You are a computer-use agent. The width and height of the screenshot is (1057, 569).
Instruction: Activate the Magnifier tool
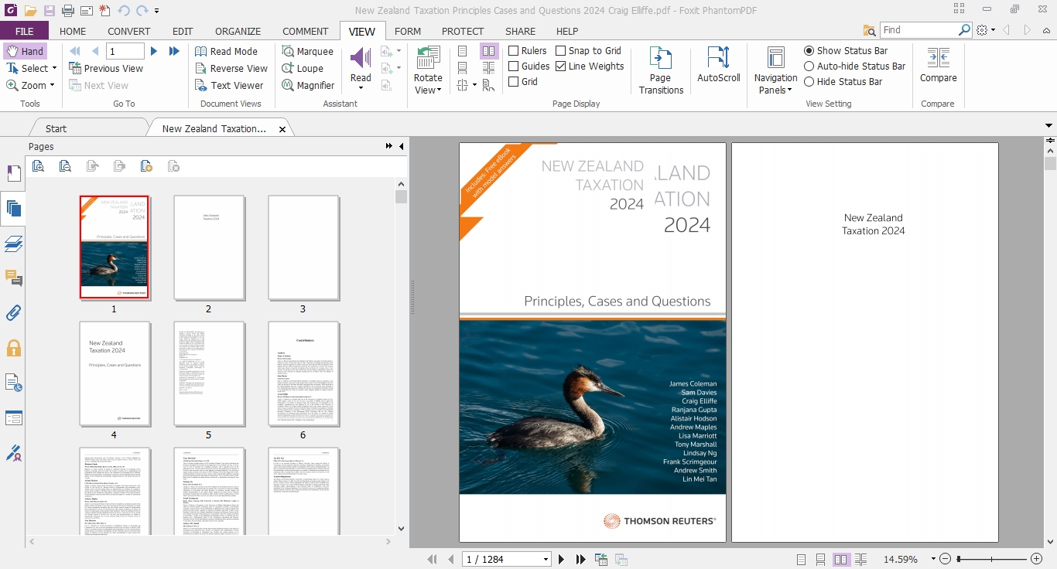pyautogui.click(x=307, y=85)
